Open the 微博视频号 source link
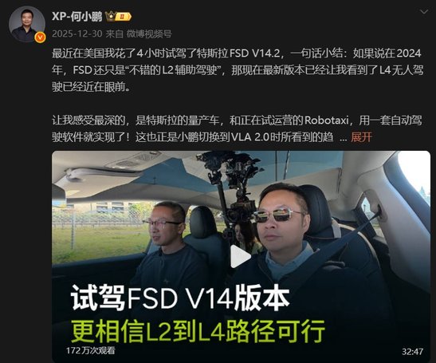436x363 pixels. click(x=149, y=34)
